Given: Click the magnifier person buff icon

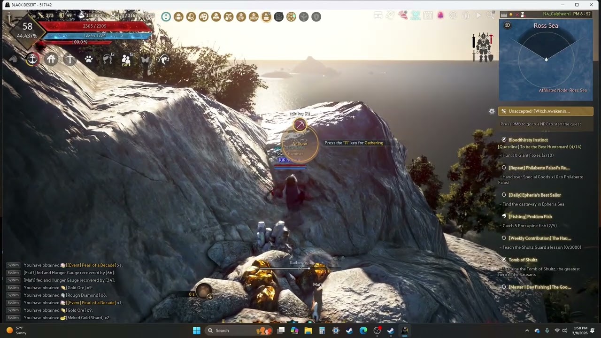Looking at the screenshot, I should coord(191,17).
